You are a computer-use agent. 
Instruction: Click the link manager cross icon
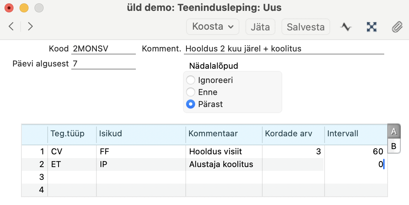point(371,27)
